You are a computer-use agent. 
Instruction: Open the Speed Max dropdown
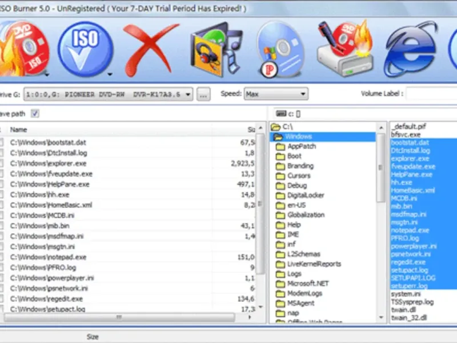click(x=276, y=94)
